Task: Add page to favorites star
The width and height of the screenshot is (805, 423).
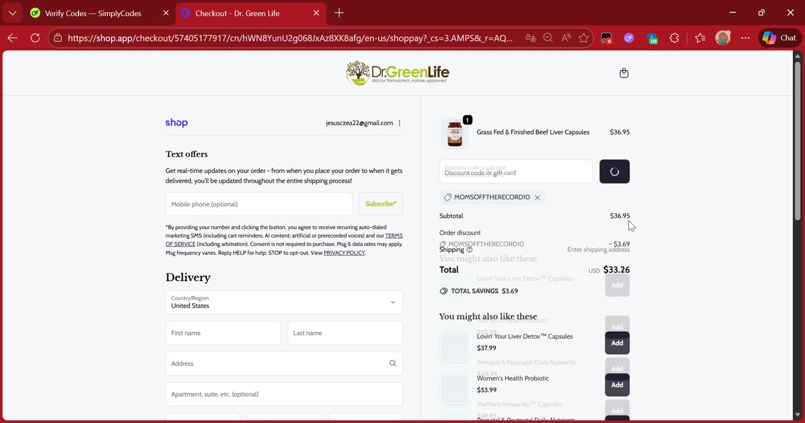Action: [584, 38]
